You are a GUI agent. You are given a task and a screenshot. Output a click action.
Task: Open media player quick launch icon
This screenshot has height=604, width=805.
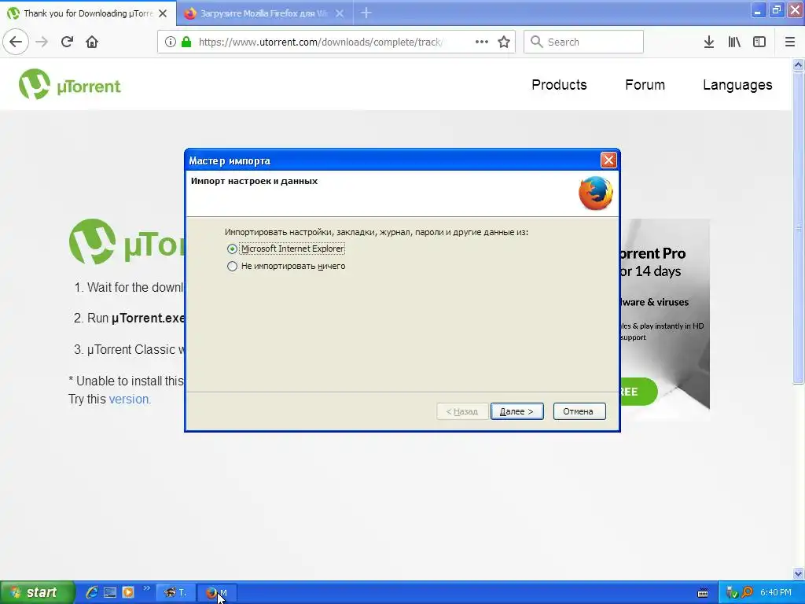(128, 592)
